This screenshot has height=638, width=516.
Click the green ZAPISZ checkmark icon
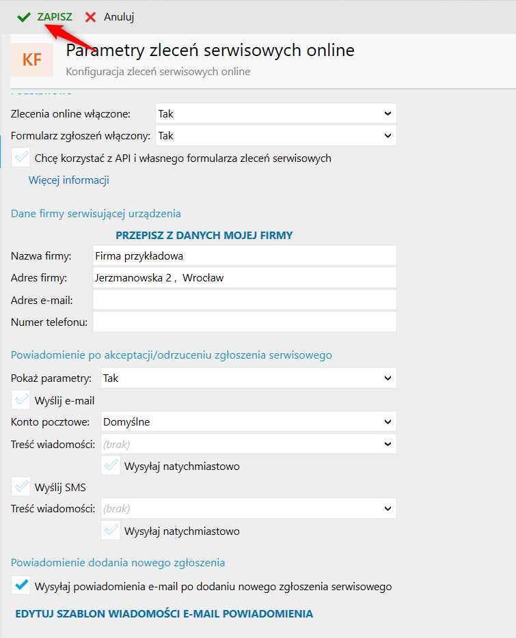(25, 17)
